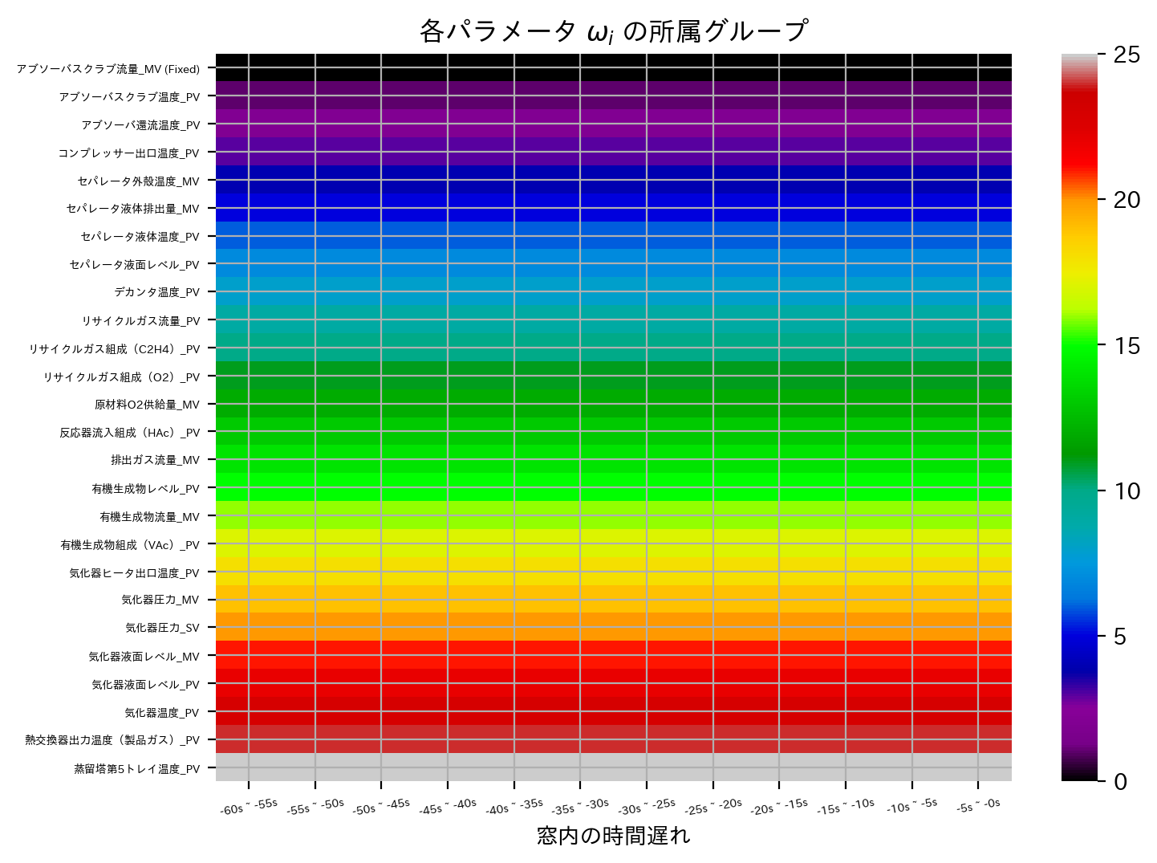Click colorbar tick value 10
Screen dimensions: 1157x863
click(1127, 491)
